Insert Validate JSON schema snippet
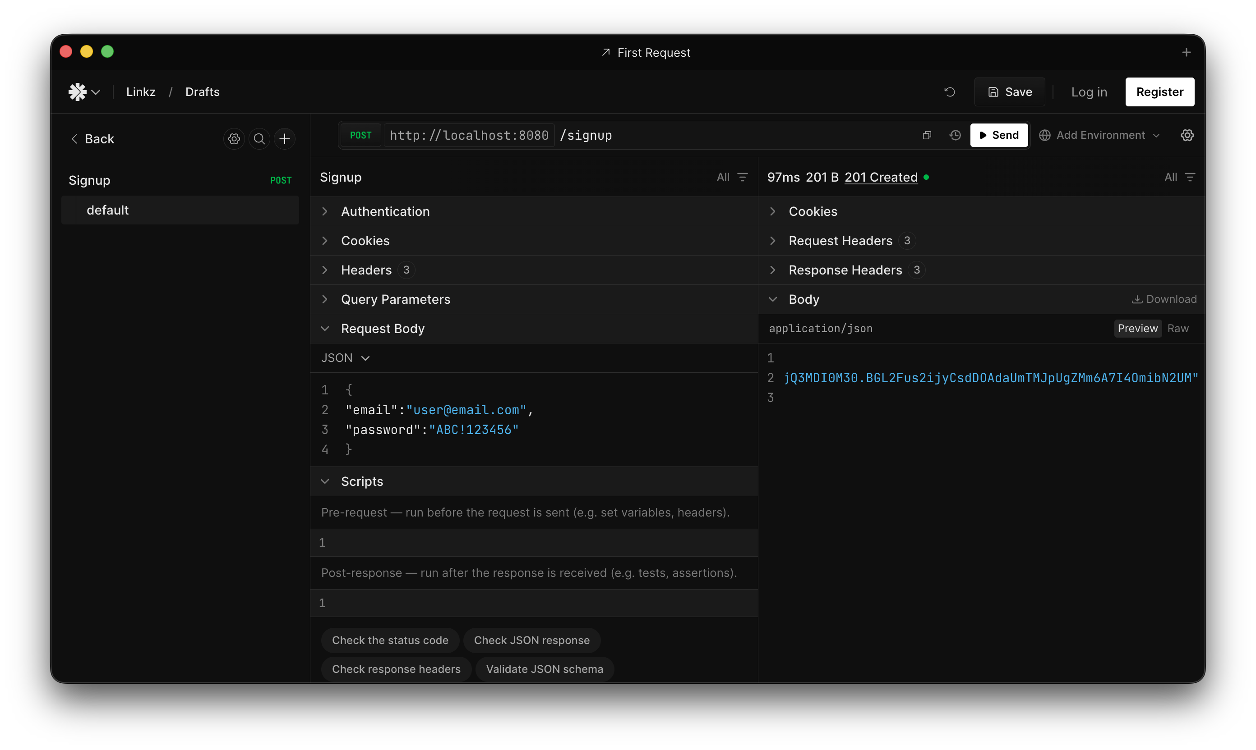Image resolution: width=1256 pixels, height=750 pixels. pos(544,669)
